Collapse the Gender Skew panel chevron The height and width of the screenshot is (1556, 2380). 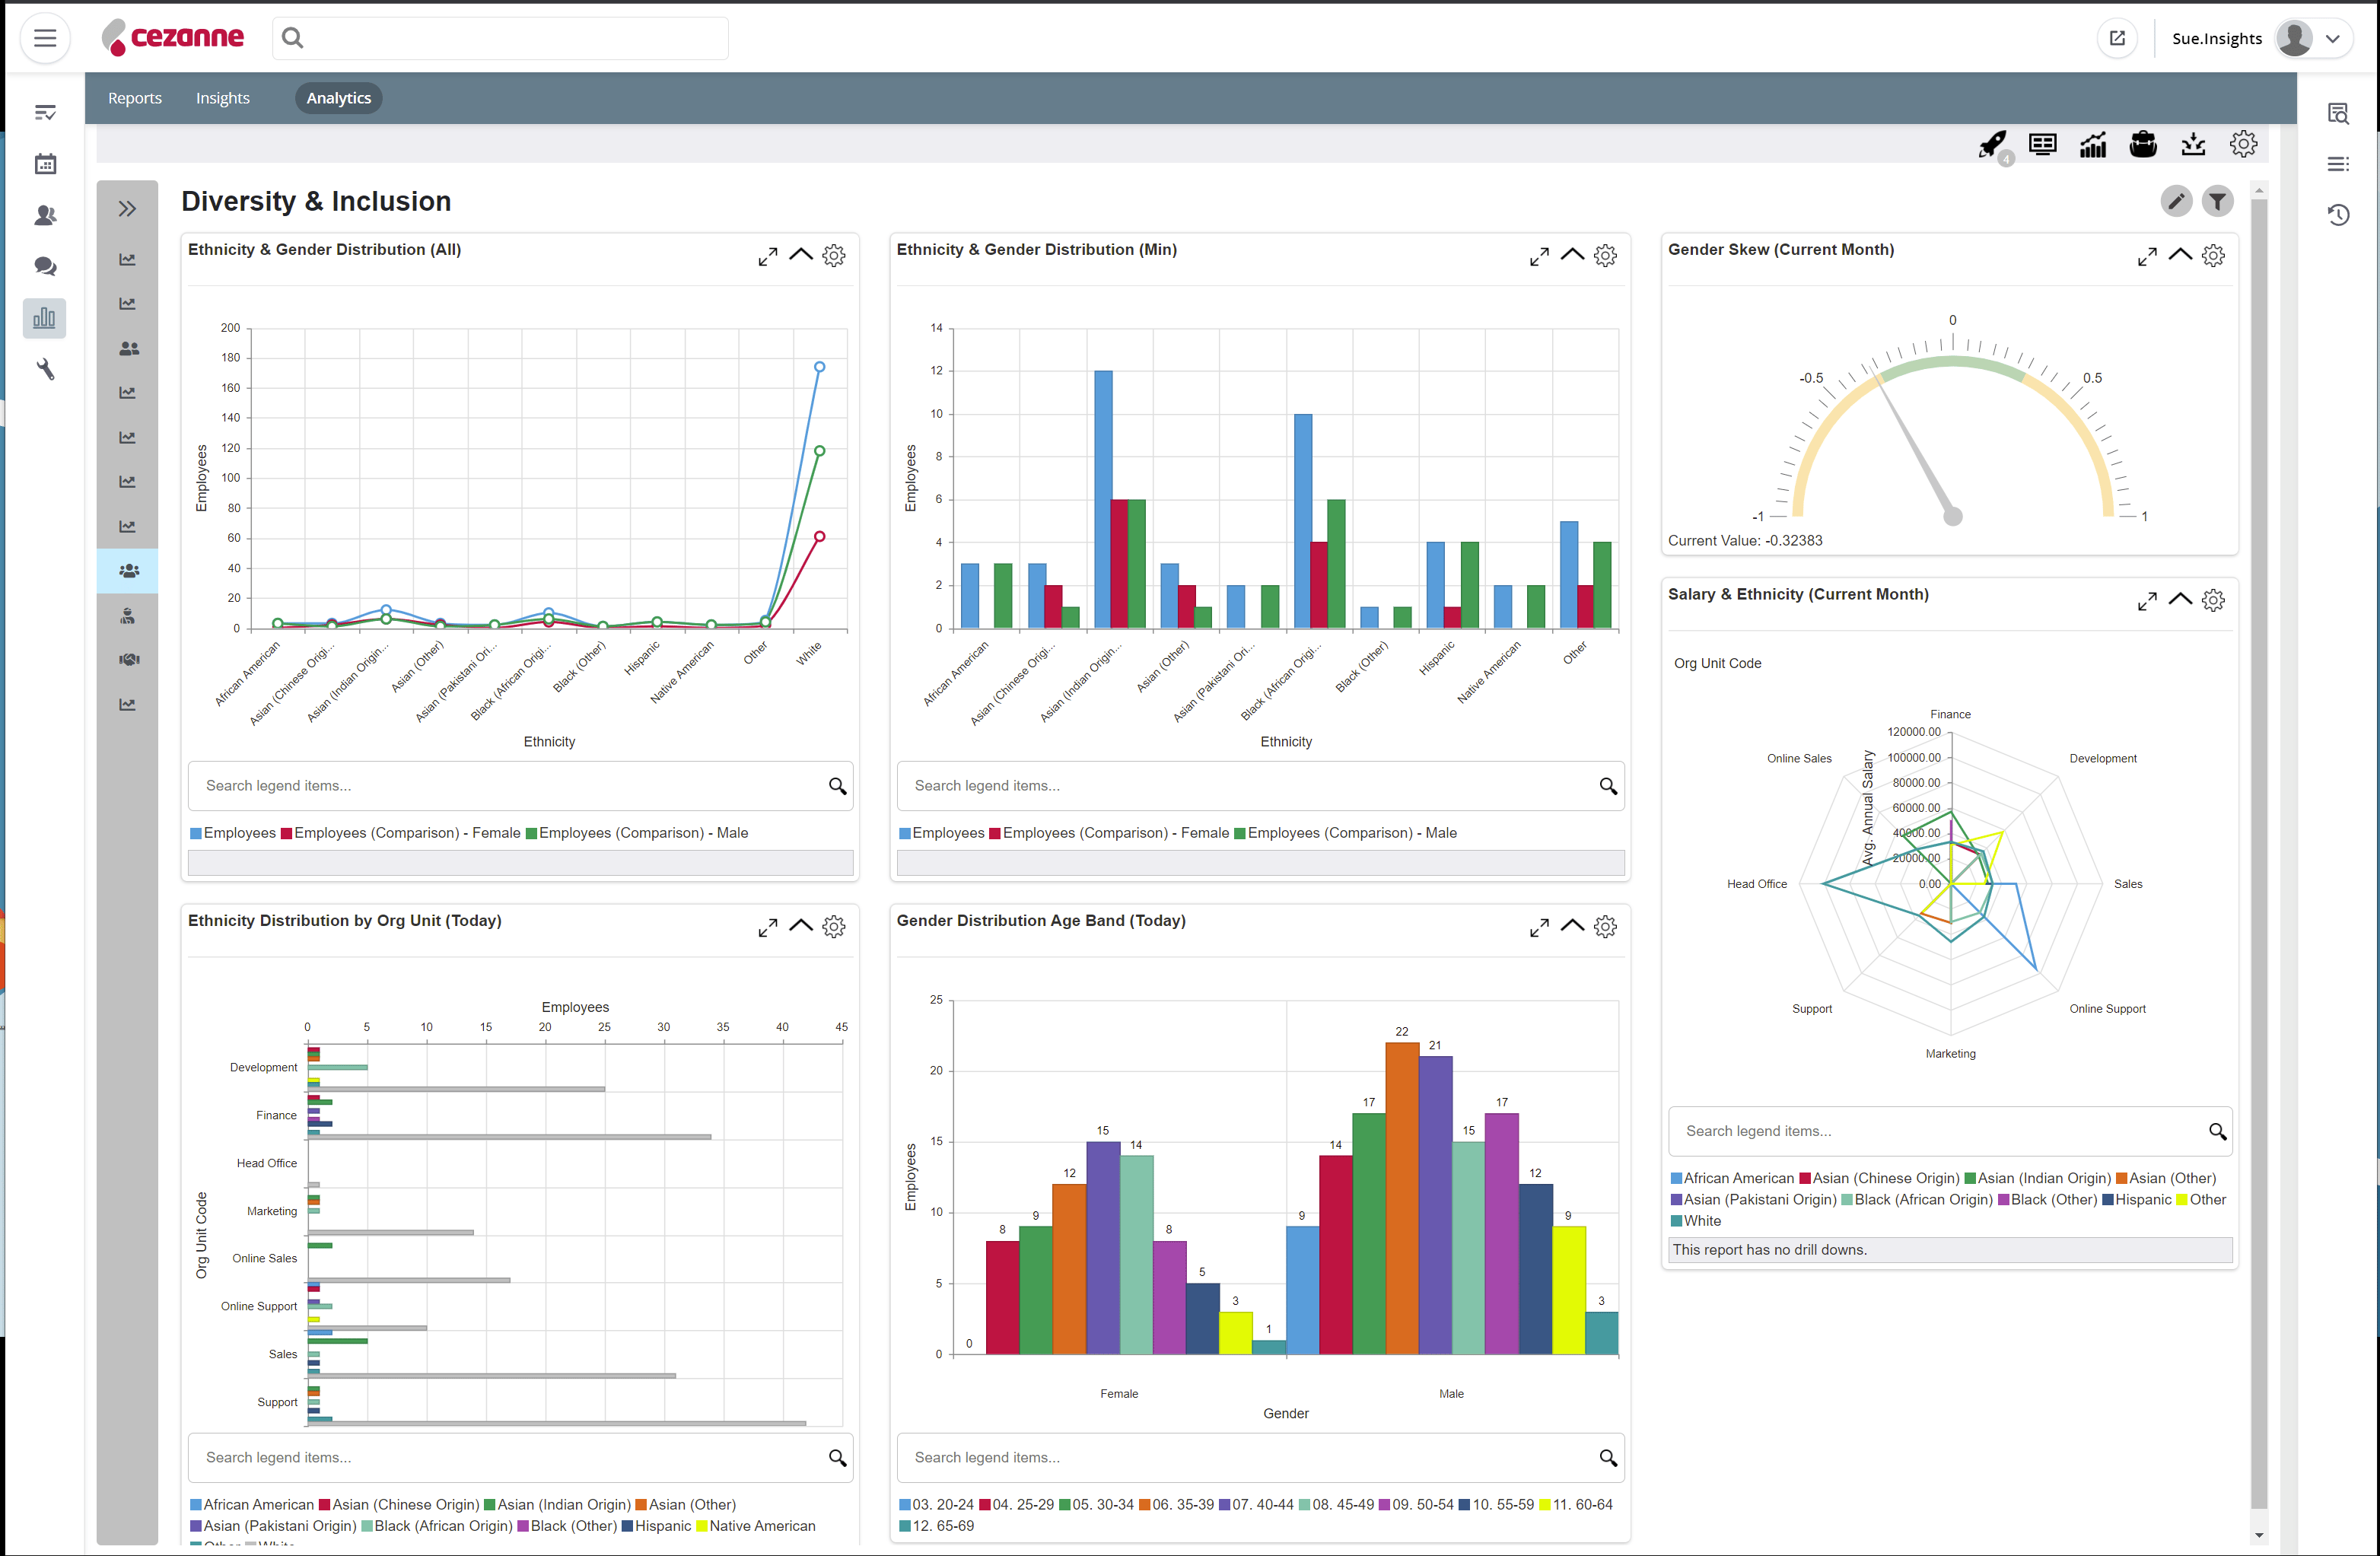coord(2180,254)
